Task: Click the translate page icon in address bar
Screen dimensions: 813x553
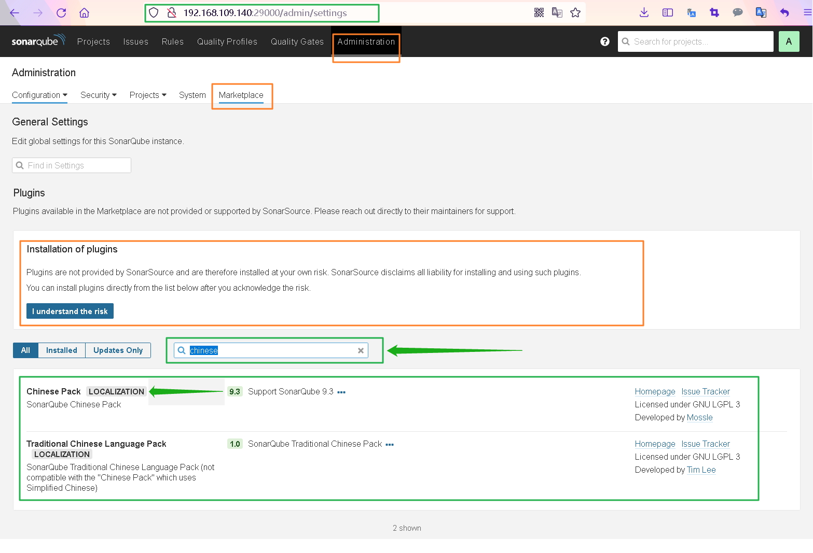Action: (557, 12)
